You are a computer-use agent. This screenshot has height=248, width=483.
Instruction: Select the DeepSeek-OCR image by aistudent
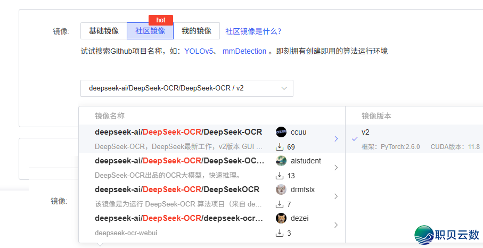click(212, 168)
